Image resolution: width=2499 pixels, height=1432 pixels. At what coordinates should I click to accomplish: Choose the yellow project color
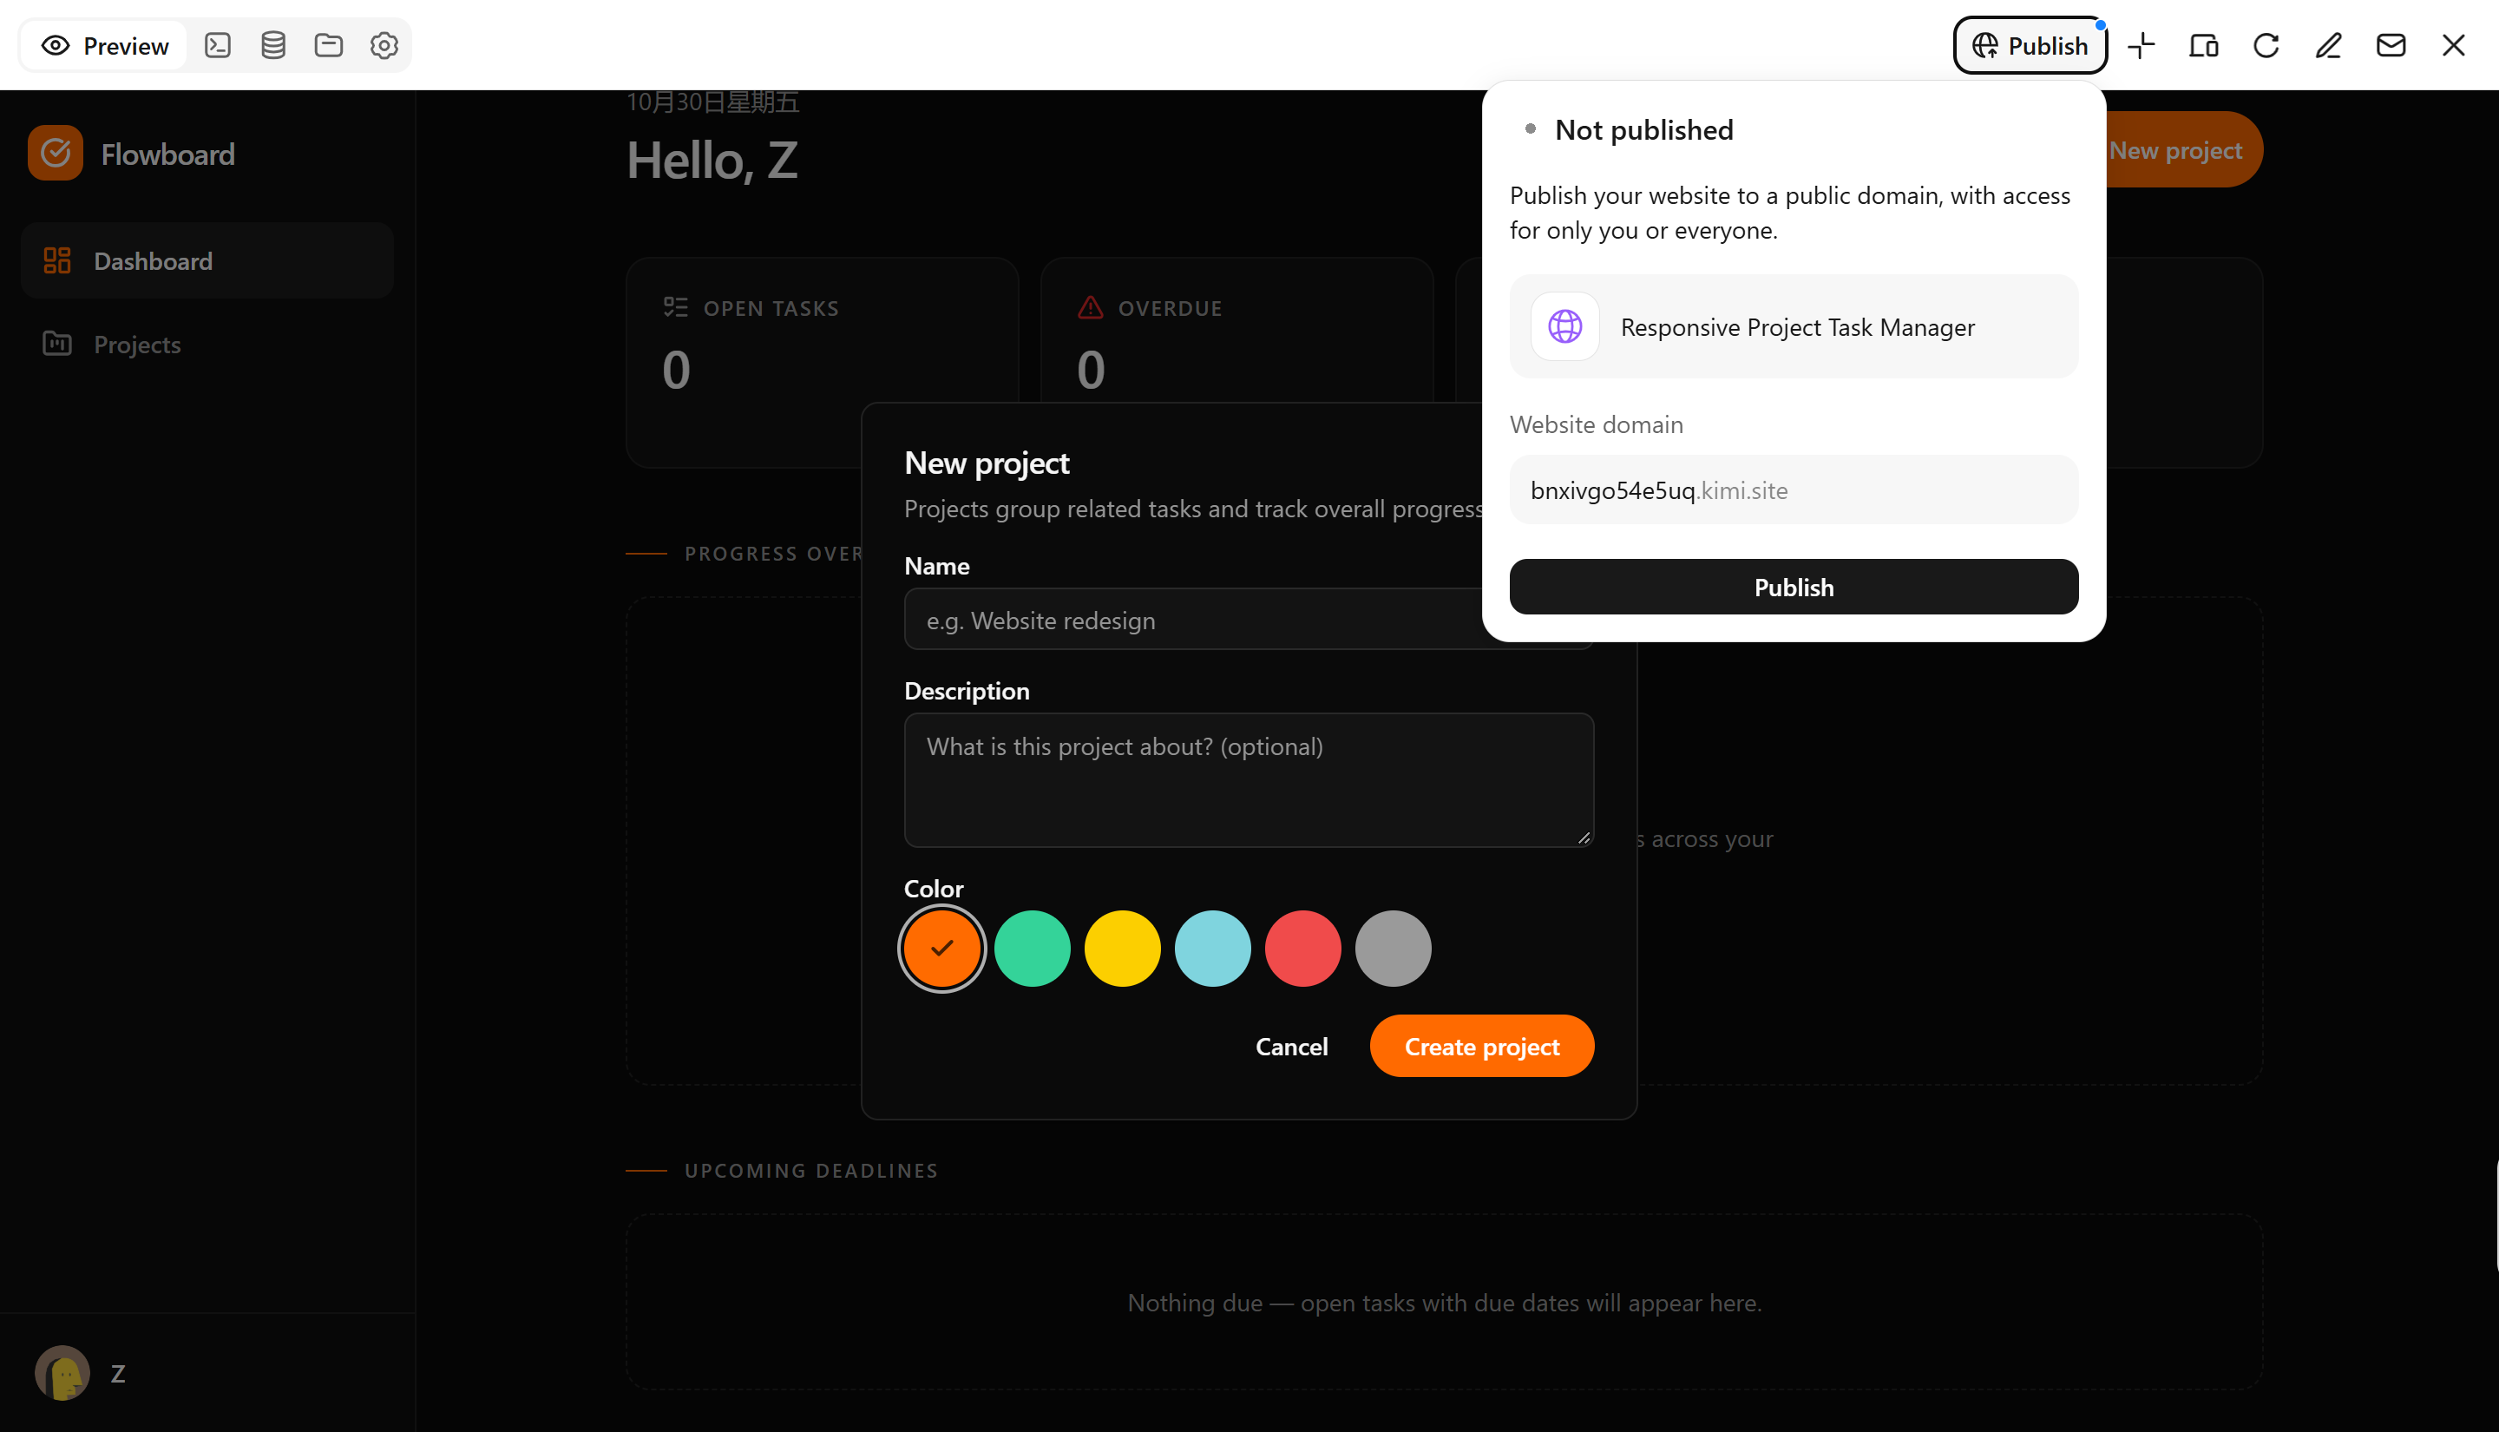(x=1123, y=949)
